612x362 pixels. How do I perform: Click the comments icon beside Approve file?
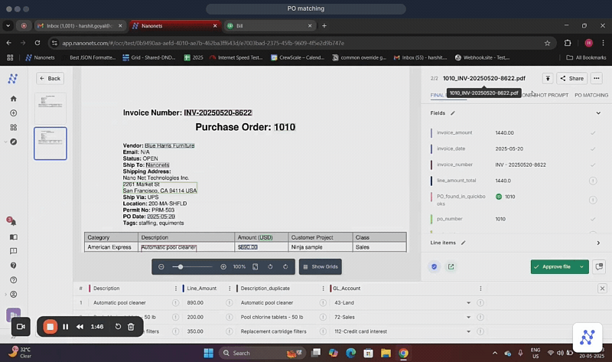599,266
